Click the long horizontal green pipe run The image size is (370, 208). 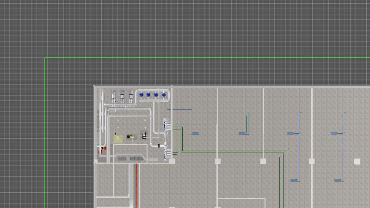point(231,151)
